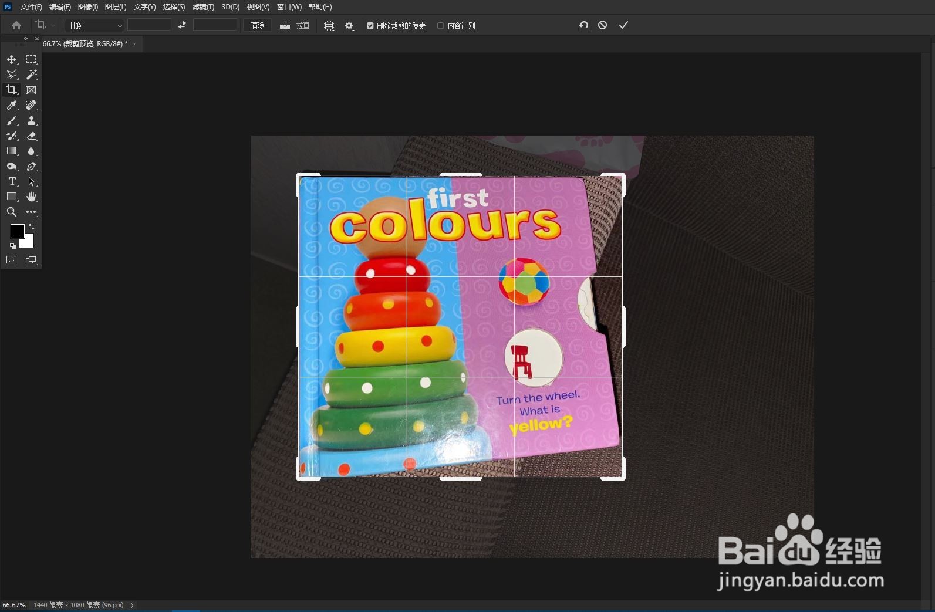
Task: Collapse the toolbox panel with double arrows
Action: click(x=26, y=39)
